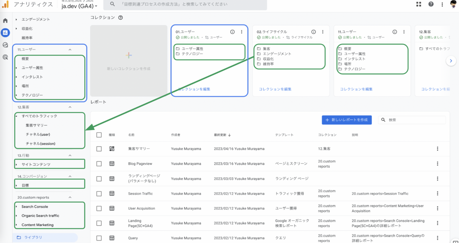Open more options for ランディングページ row
Viewport: 459px width, 243px height.
click(x=438, y=179)
